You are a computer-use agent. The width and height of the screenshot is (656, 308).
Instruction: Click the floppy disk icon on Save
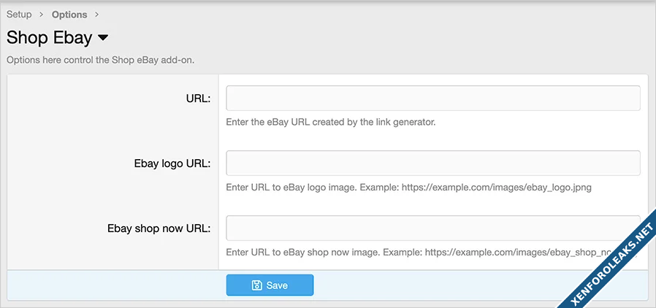pos(257,285)
